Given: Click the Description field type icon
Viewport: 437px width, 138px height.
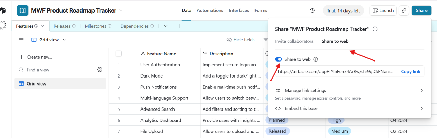Looking at the screenshot, I should [x=205, y=54].
